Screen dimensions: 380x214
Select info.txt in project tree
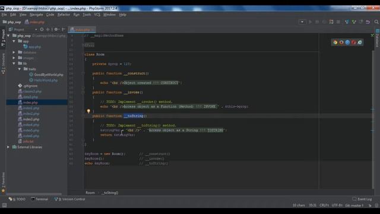pos(28,141)
